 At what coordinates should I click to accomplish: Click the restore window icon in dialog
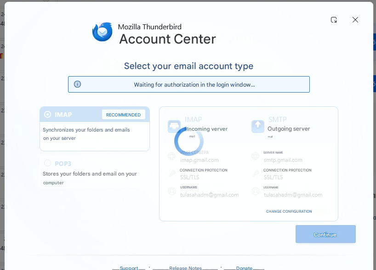(334, 20)
